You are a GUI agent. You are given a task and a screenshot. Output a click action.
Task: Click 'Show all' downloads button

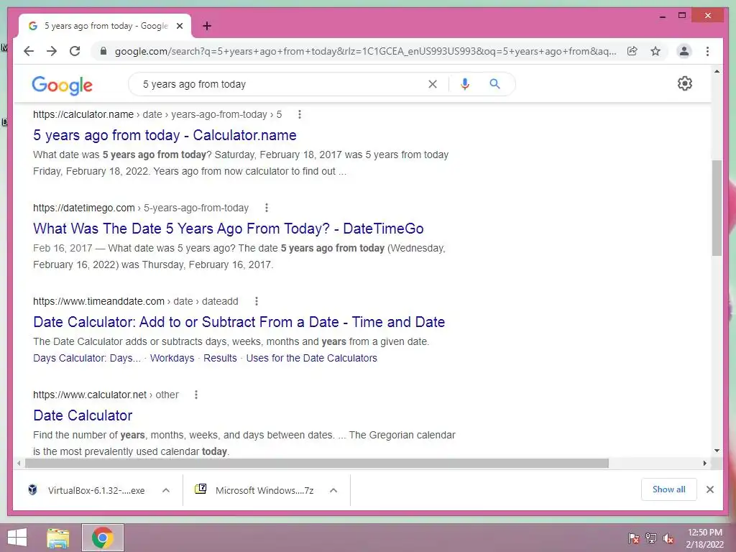click(x=669, y=489)
